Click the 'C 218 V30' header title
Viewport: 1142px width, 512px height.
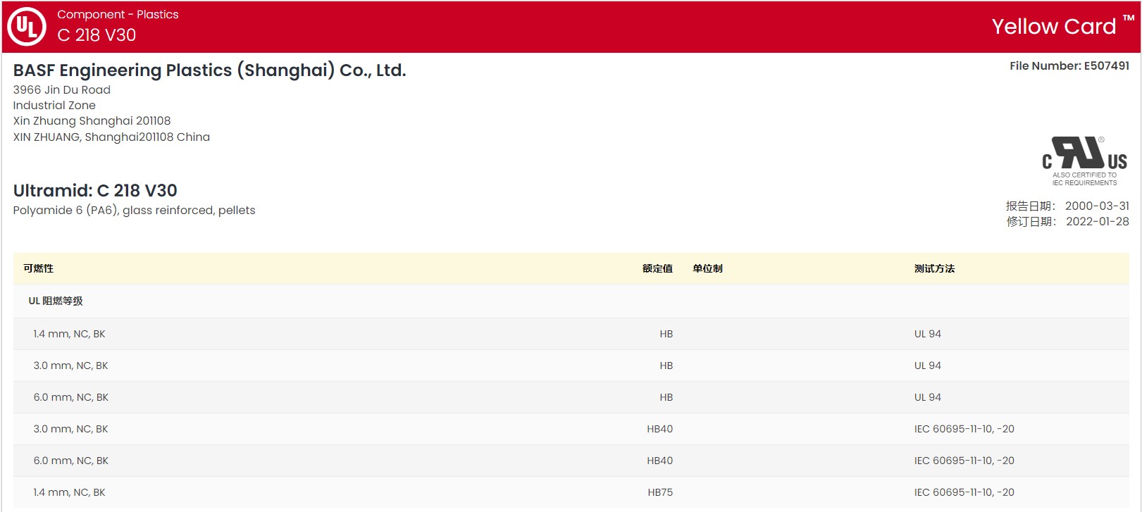(97, 35)
